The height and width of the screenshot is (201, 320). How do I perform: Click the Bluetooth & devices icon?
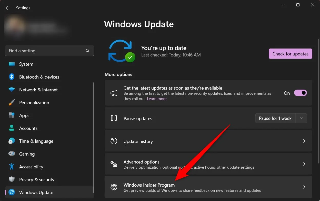click(x=12, y=77)
